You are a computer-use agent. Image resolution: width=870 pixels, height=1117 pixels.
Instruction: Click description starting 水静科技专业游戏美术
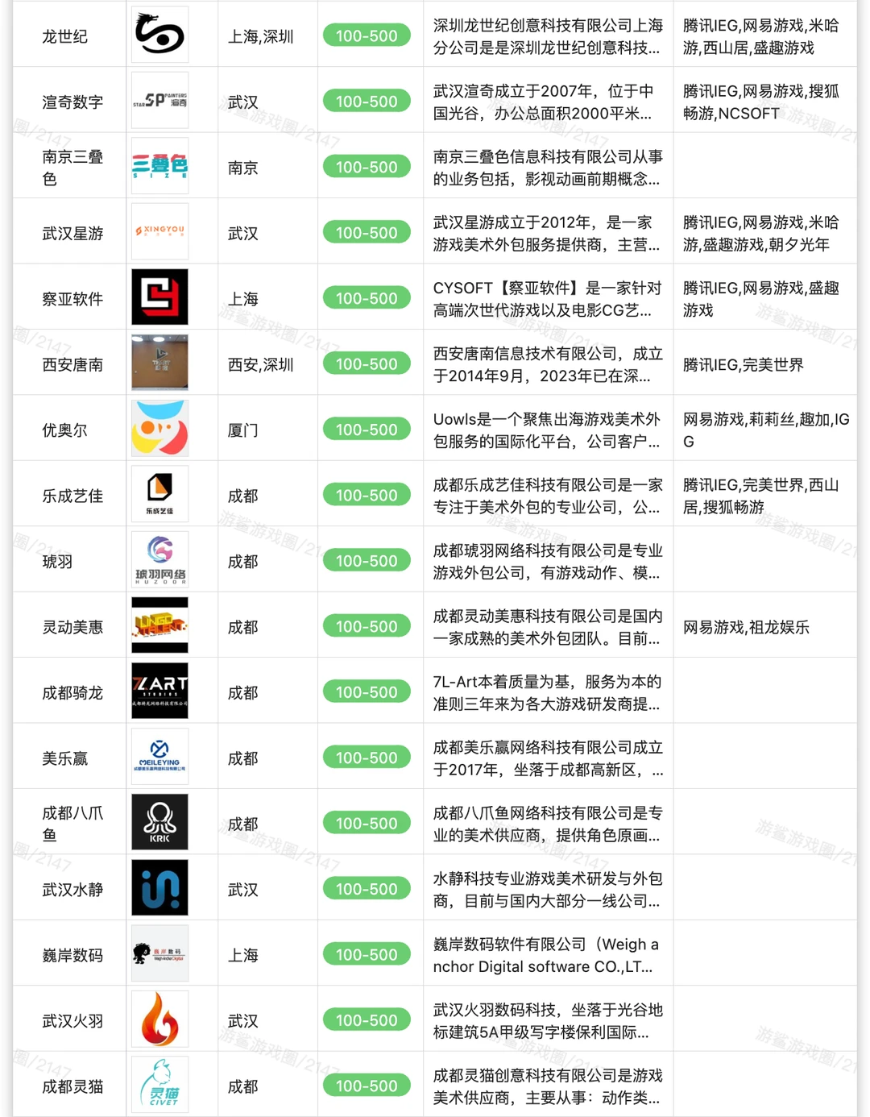(x=548, y=891)
